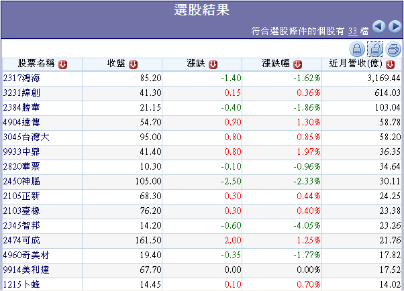The height and width of the screenshot is (291, 404).
Task: Select closing price 95.00 cell
Action: point(122,137)
